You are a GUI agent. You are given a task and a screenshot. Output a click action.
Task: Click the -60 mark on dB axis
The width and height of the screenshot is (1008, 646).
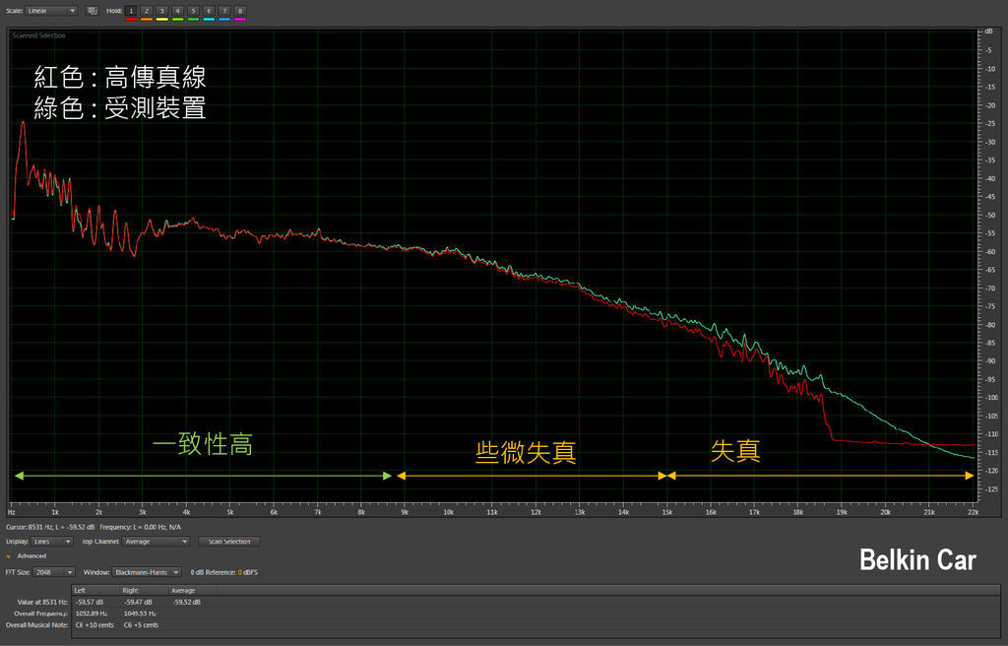click(990, 251)
